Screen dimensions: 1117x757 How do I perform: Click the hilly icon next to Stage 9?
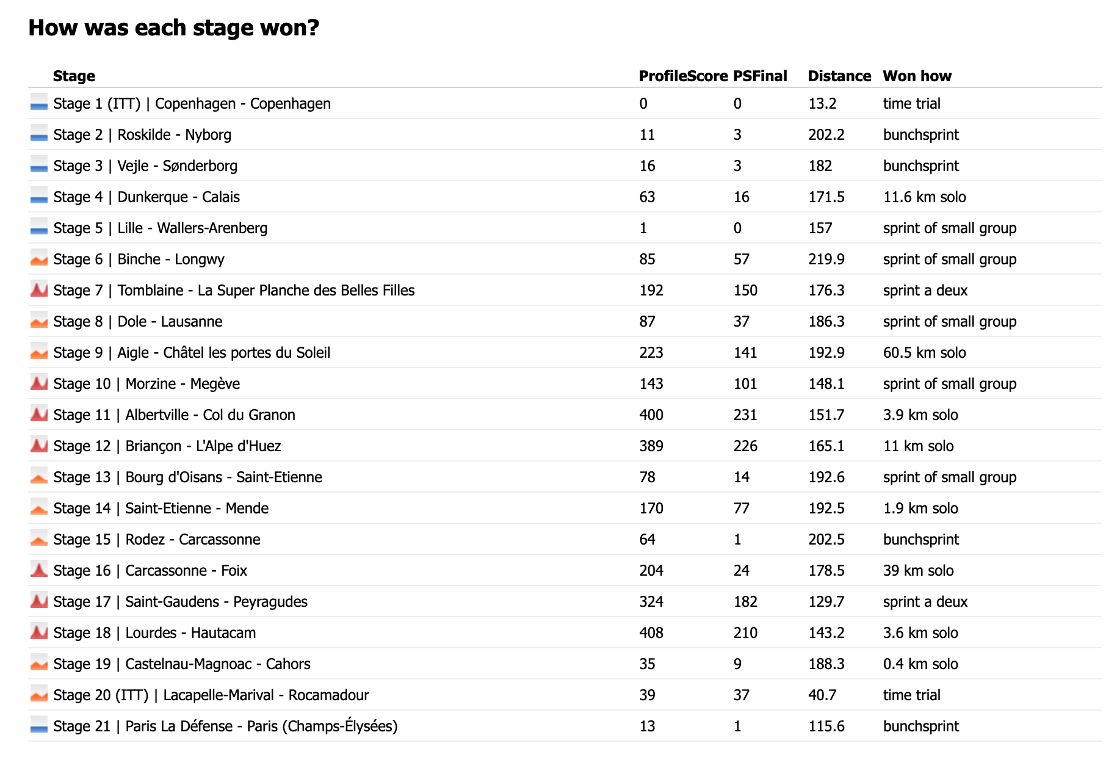(38, 352)
